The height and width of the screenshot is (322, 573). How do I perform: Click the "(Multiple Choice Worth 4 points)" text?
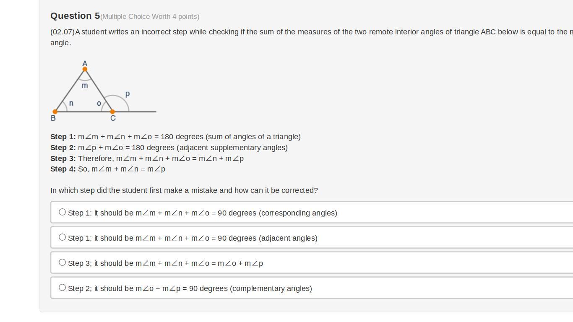(x=150, y=17)
